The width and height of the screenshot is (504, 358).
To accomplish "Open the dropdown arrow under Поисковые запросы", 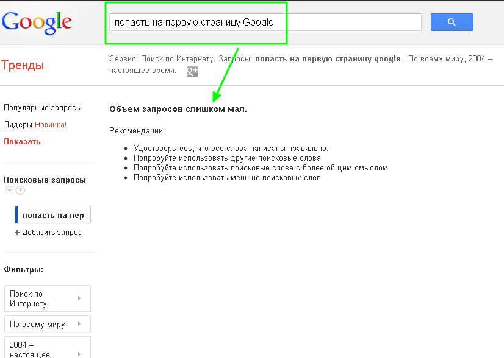I will 9,191.
